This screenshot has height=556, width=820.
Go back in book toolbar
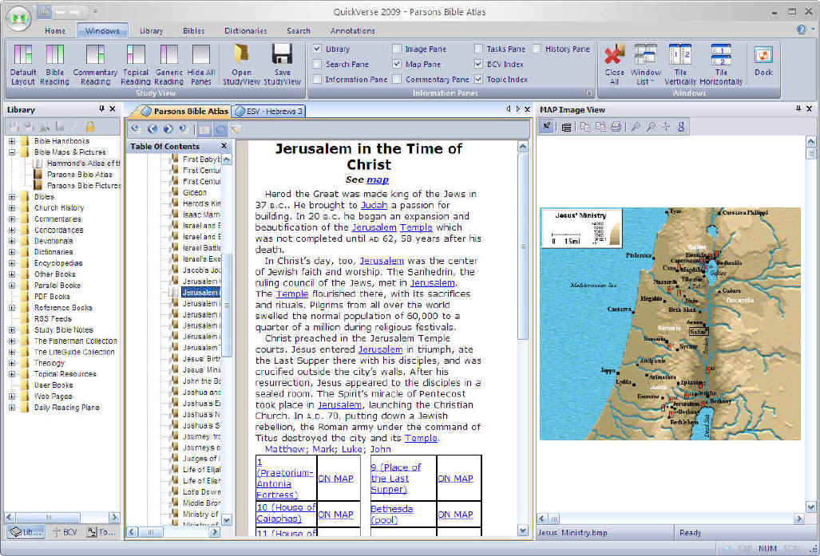point(153,128)
